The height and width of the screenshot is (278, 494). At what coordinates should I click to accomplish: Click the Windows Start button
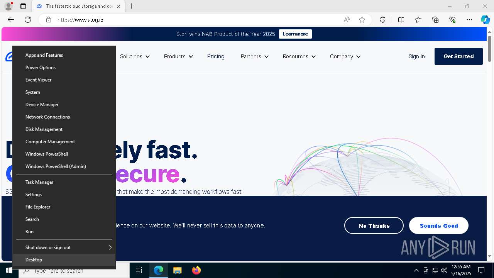(x=9, y=270)
